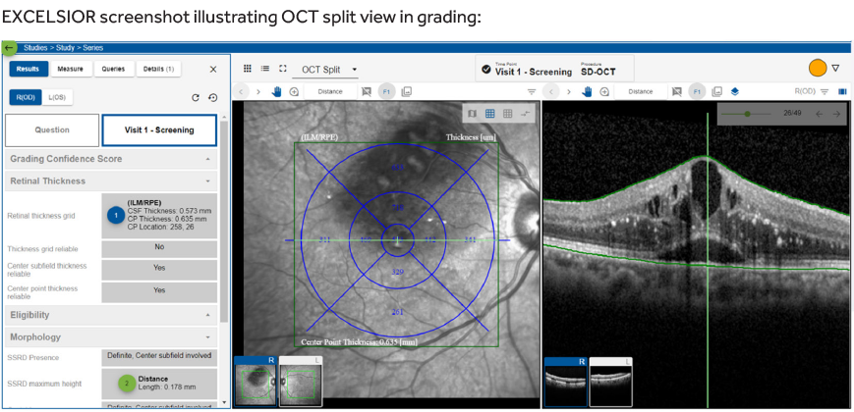Toggle the thickness grid overlay button
The height and width of the screenshot is (412, 854).
489,114
